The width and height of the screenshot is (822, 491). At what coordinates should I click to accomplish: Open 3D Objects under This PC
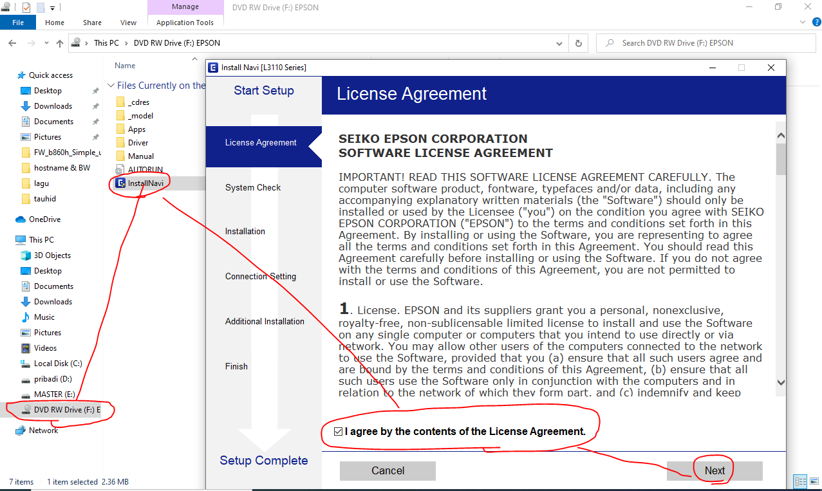click(x=52, y=255)
